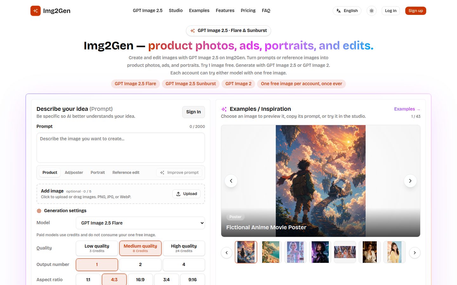Open the English language selector
Viewport: 457px width, 285px height.
pos(347,11)
